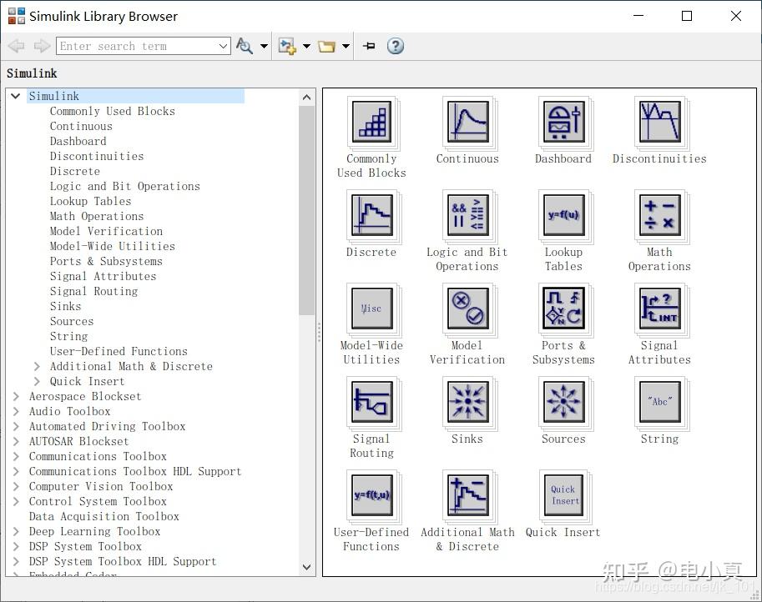The height and width of the screenshot is (602, 762).
Task: Click the search binoculars icon
Action: pos(244,46)
